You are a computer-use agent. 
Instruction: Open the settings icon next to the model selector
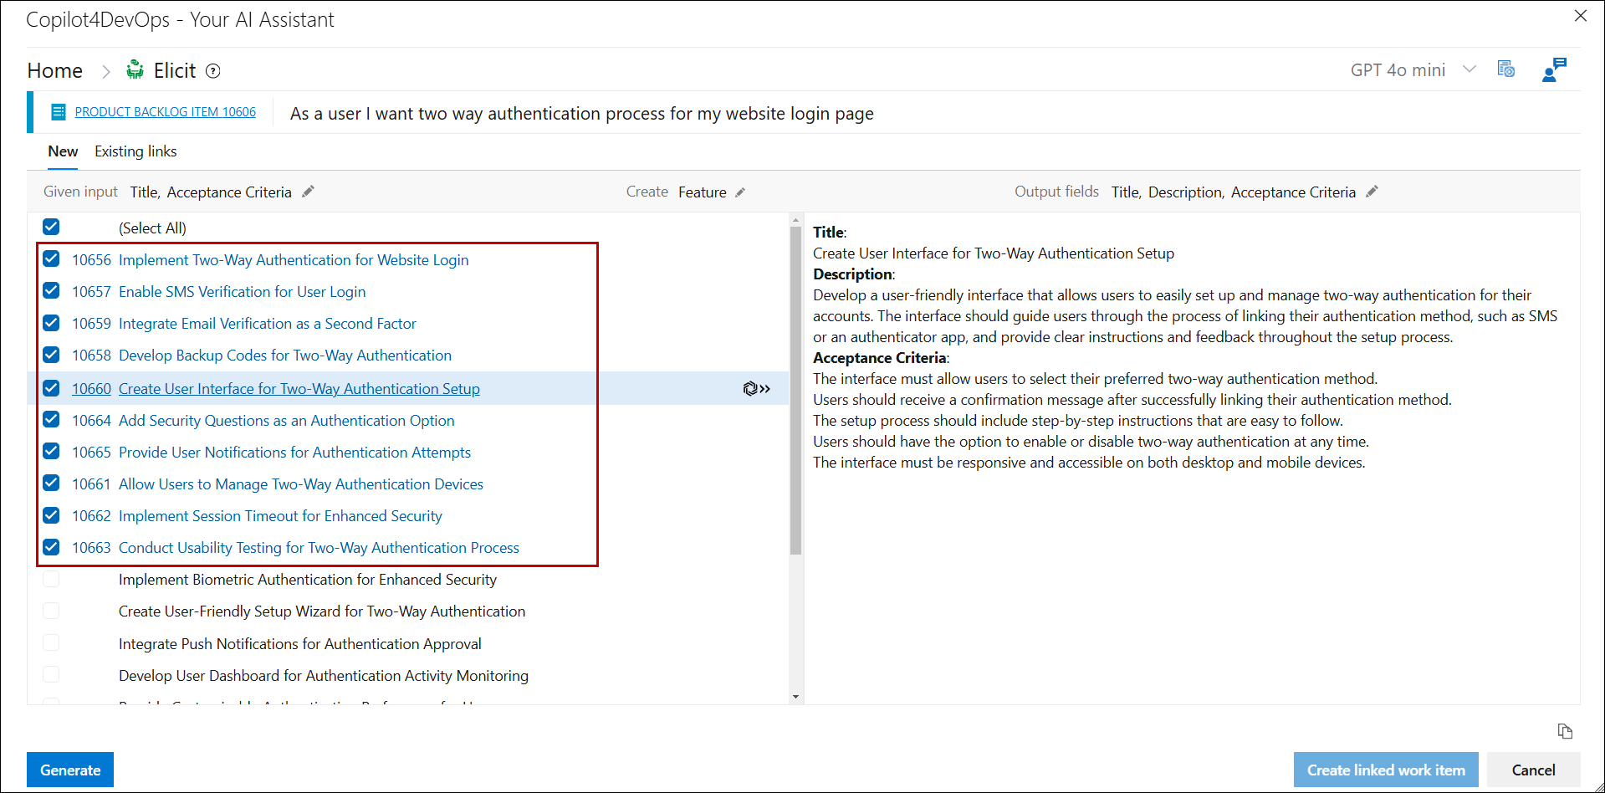click(1506, 69)
